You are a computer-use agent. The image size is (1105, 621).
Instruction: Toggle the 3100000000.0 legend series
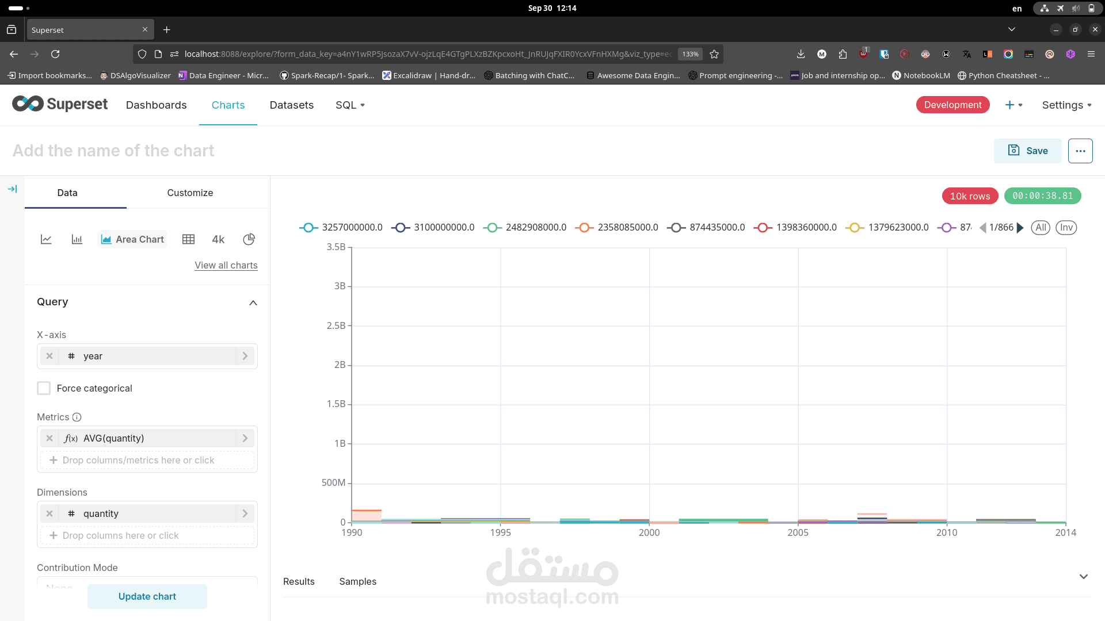coord(433,228)
